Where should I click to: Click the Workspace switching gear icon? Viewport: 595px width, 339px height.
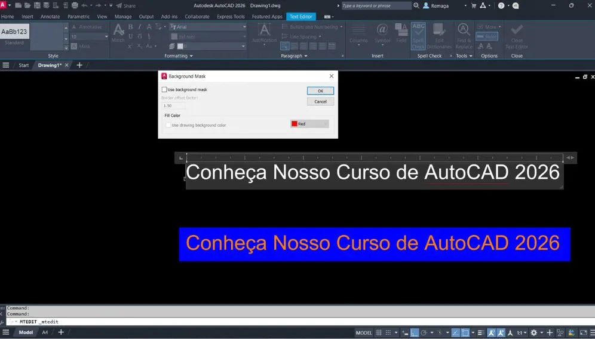(534, 333)
